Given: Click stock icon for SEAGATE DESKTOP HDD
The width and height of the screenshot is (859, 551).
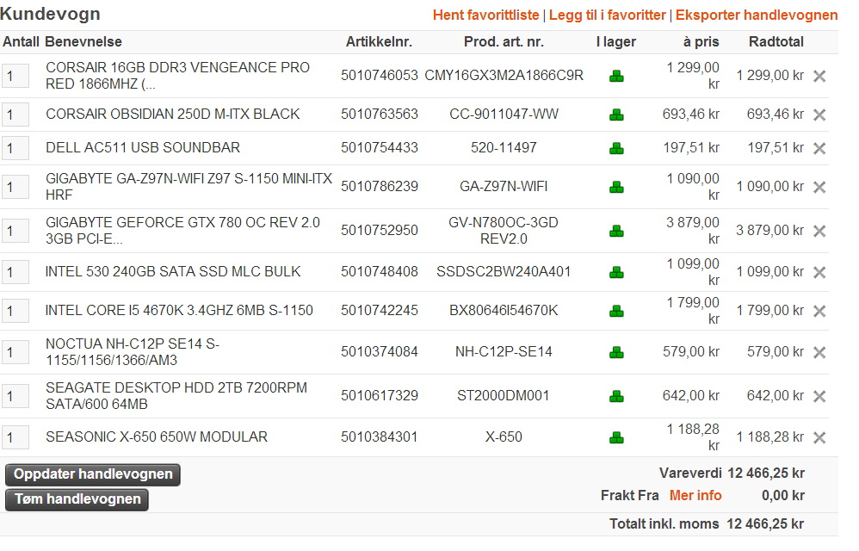Looking at the screenshot, I should coord(616,396).
